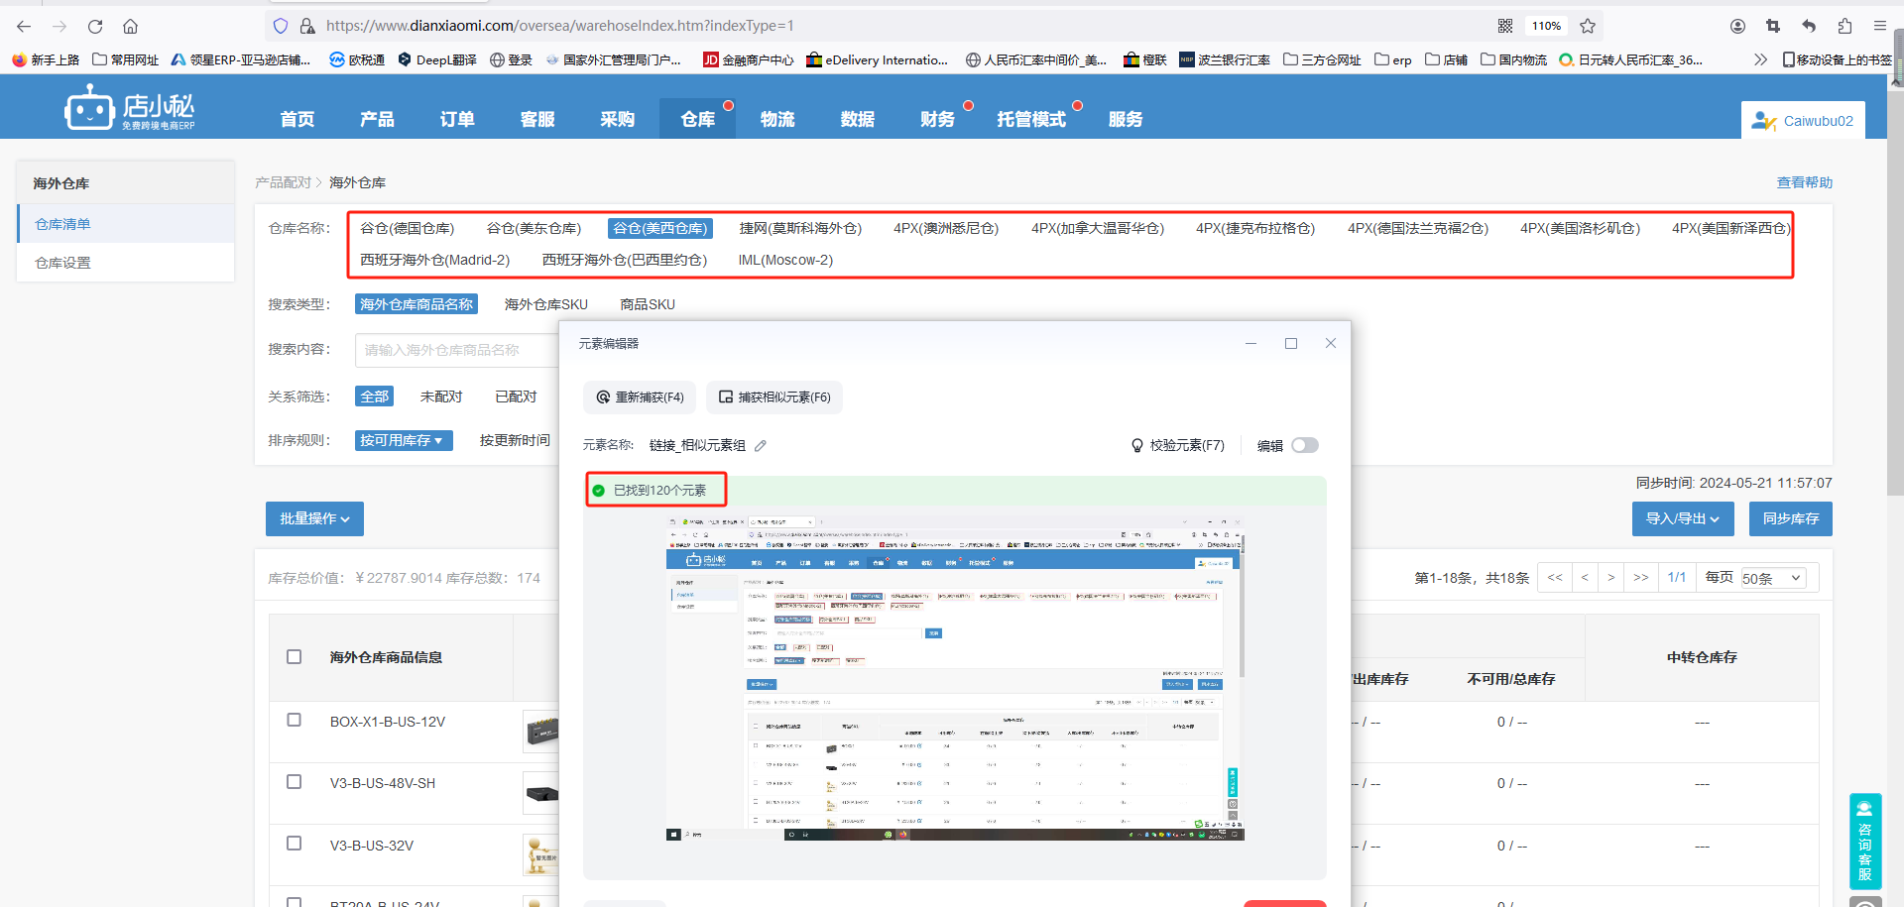
Task: Select 仓库设置 in the left sidebar
Action: 63,263
